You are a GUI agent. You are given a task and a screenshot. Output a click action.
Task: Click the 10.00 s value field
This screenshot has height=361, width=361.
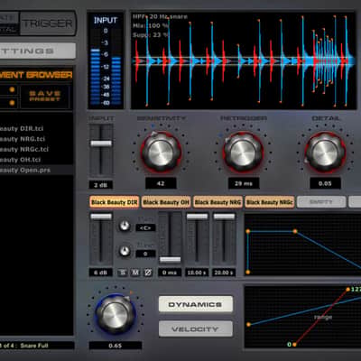[x=197, y=273]
